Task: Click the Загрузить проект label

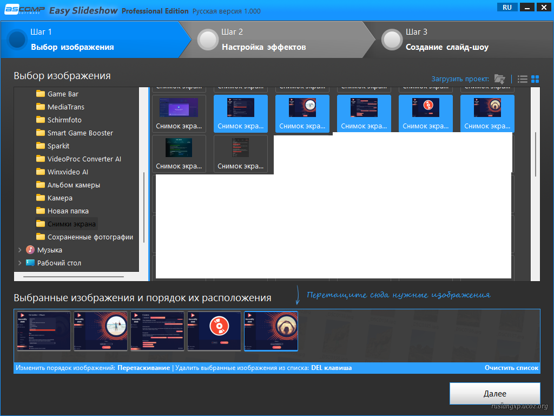Action: 460,79
